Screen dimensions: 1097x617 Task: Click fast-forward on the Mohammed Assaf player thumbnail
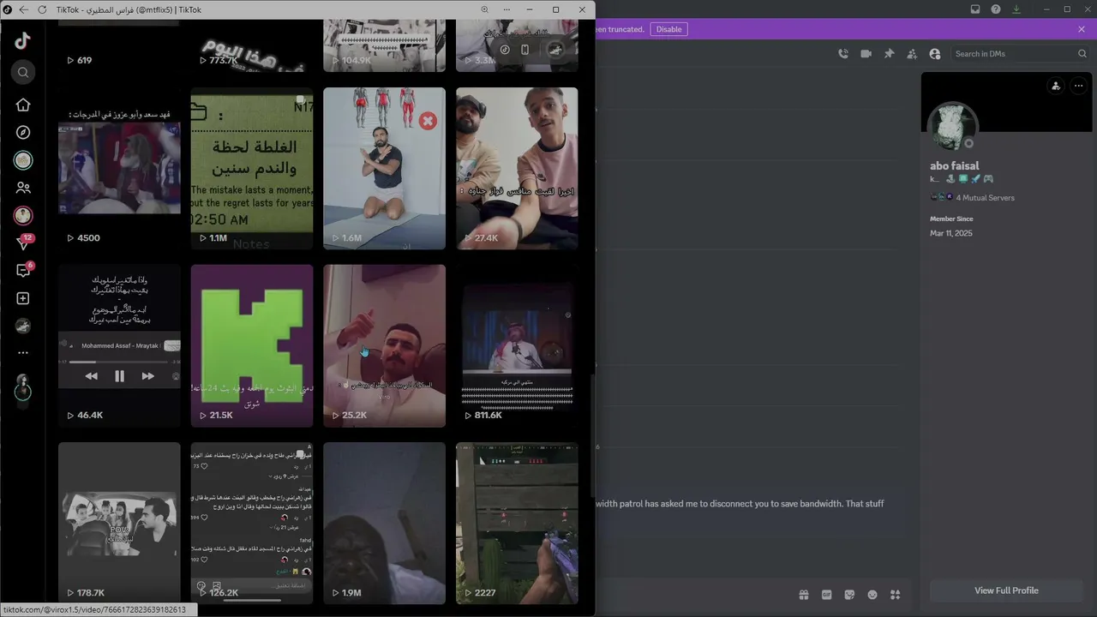click(147, 375)
